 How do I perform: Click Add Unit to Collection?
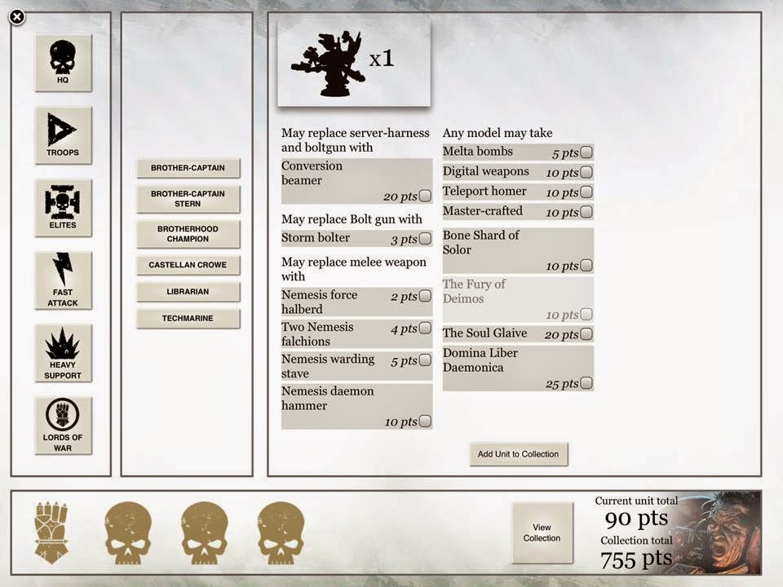519,454
